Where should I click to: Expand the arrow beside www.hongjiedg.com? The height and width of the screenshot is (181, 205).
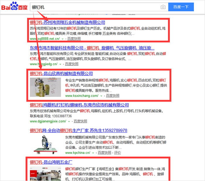tap(61, 64)
